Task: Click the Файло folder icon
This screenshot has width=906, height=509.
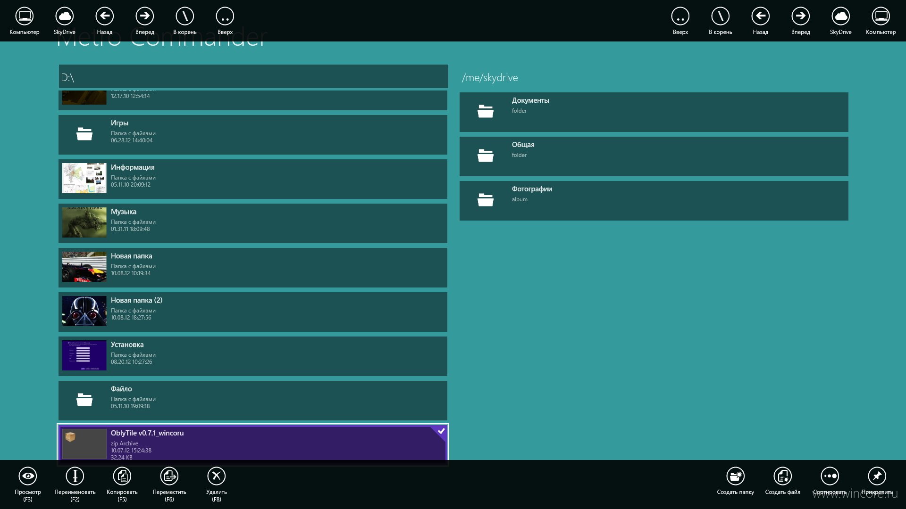Action: [84, 400]
